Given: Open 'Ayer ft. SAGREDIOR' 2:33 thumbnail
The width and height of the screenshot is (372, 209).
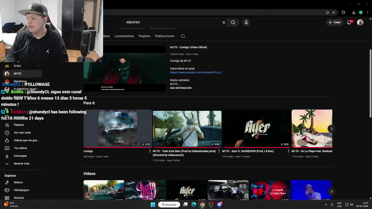Looking at the screenshot, I should coord(256,129).
